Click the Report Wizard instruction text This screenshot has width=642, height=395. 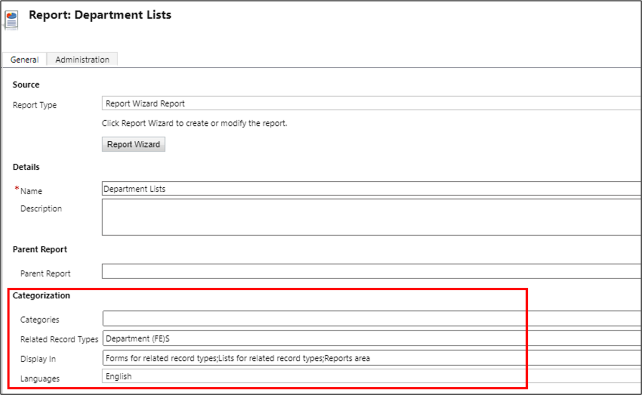(195, 124)
